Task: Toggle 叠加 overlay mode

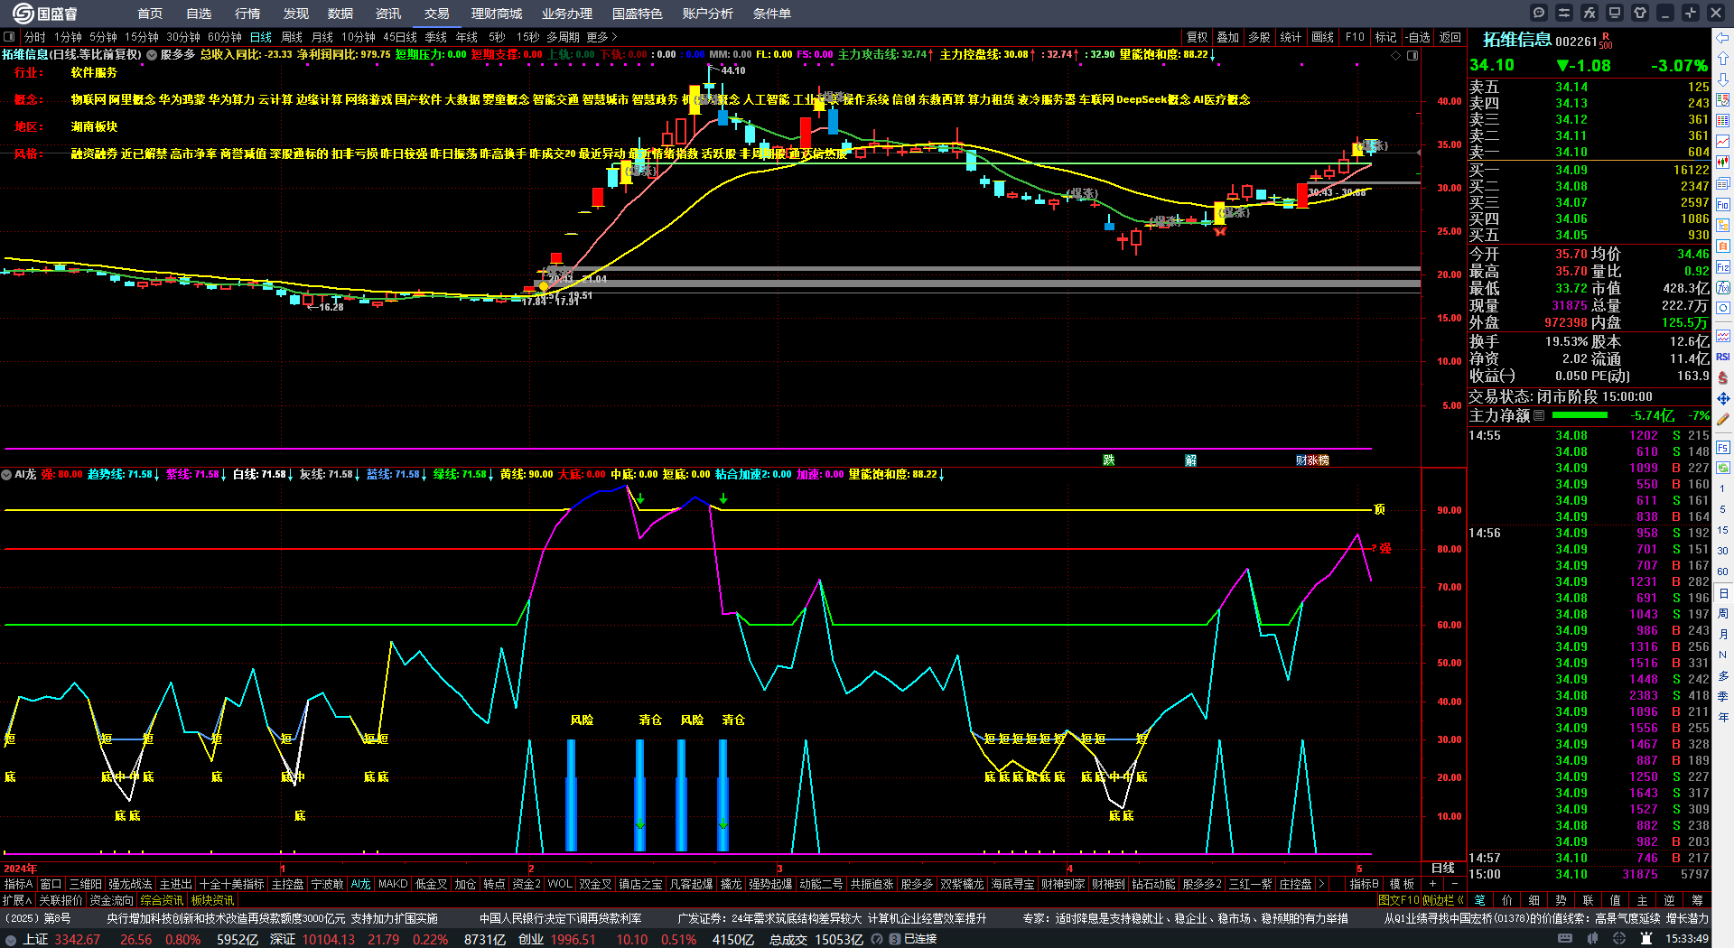Action: (x=1227, y=37)
